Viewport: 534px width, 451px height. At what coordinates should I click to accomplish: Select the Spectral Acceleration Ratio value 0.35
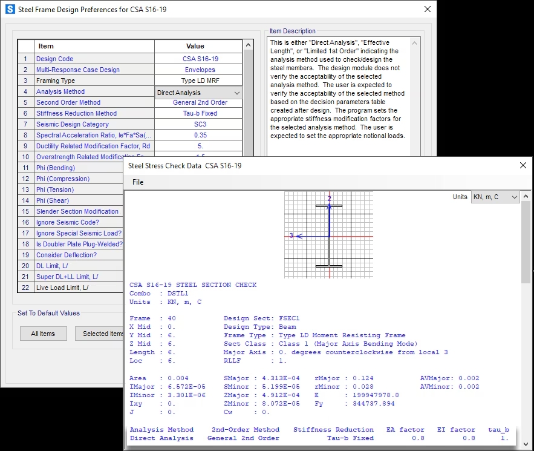pos(200,136)
